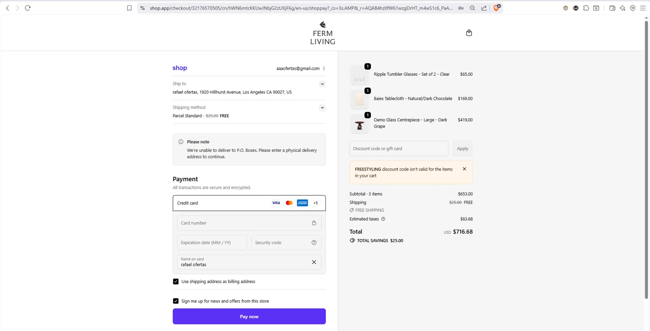Open Brave Wallet
Image resolution: width=650 pixels, height=331 pixels.
(612, 8)
